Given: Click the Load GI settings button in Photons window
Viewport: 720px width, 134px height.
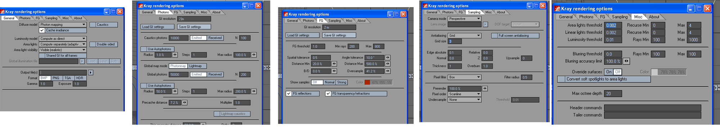Looking at the screenshot, I should pos(157,27).
